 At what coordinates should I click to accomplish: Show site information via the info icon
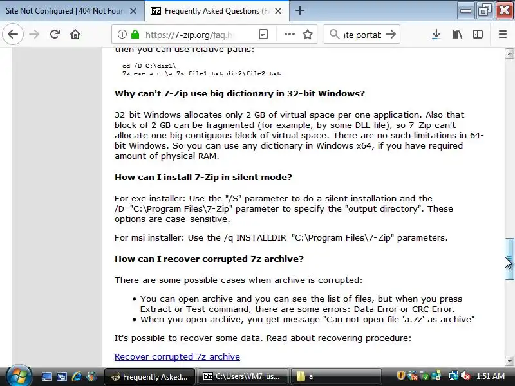tap(122, 34)
